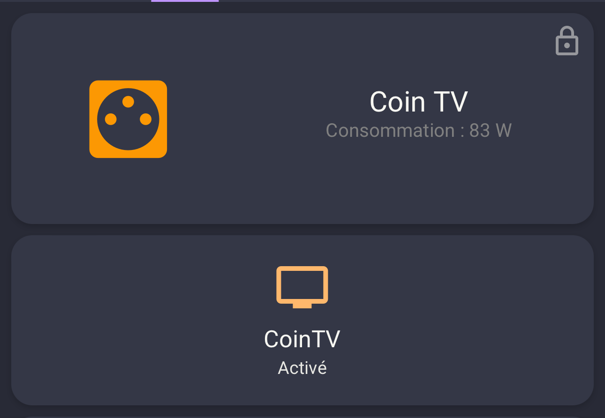Viewport: 605px width, 418px height.
Task: Click the orange TV screen icon
Action: coord(302,287)
